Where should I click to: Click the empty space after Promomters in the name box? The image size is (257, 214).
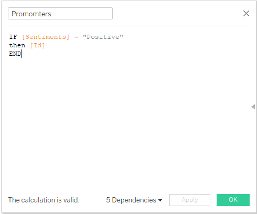click(x=81, y=14)
